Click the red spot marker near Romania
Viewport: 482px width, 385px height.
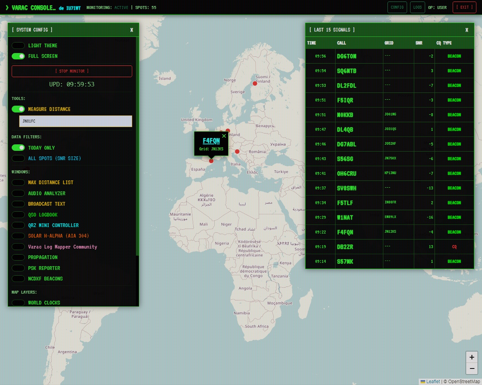click(x=237, y=152)
